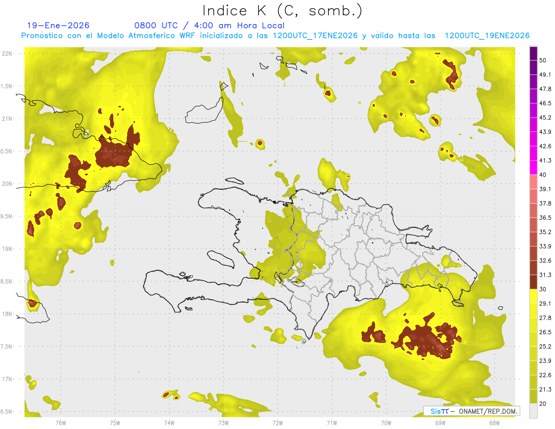Click the colorbar value "40"
Viewport: 555px width, 429px height.
[544, 175]
